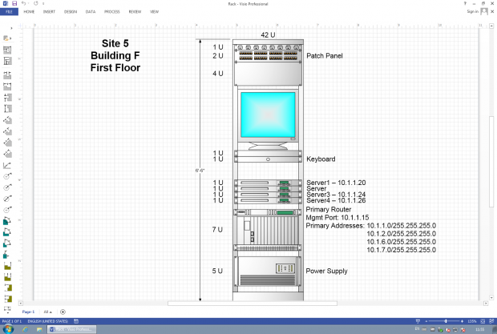The width and height of the screenshot is (497, 334).
Task: Click the Visio application icon
Action: (x=6, y=3)
